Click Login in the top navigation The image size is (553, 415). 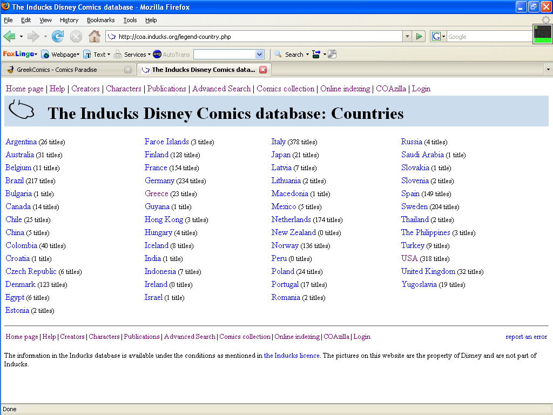point(421,89)
